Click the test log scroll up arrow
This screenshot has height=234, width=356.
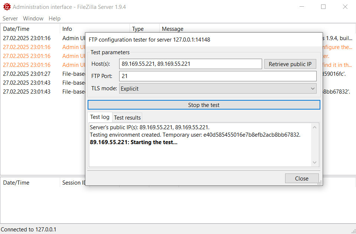pos(314,127)
